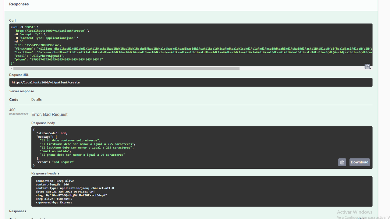Click the 'Details' column header
The image size is (390, 219).
37,100
